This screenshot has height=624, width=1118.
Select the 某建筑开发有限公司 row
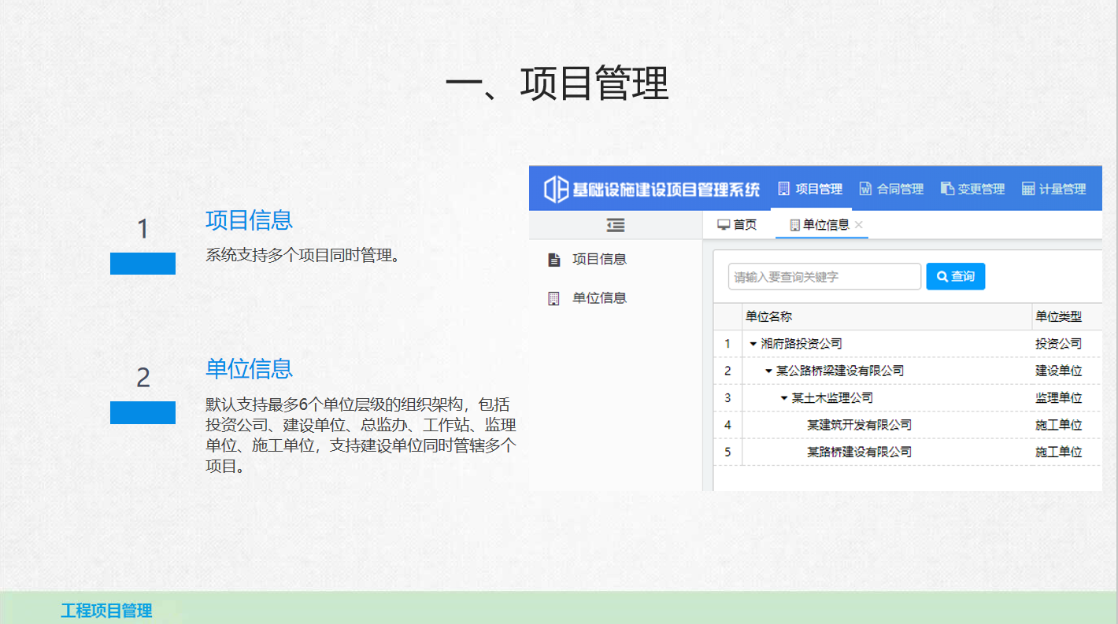coord(859,425)
